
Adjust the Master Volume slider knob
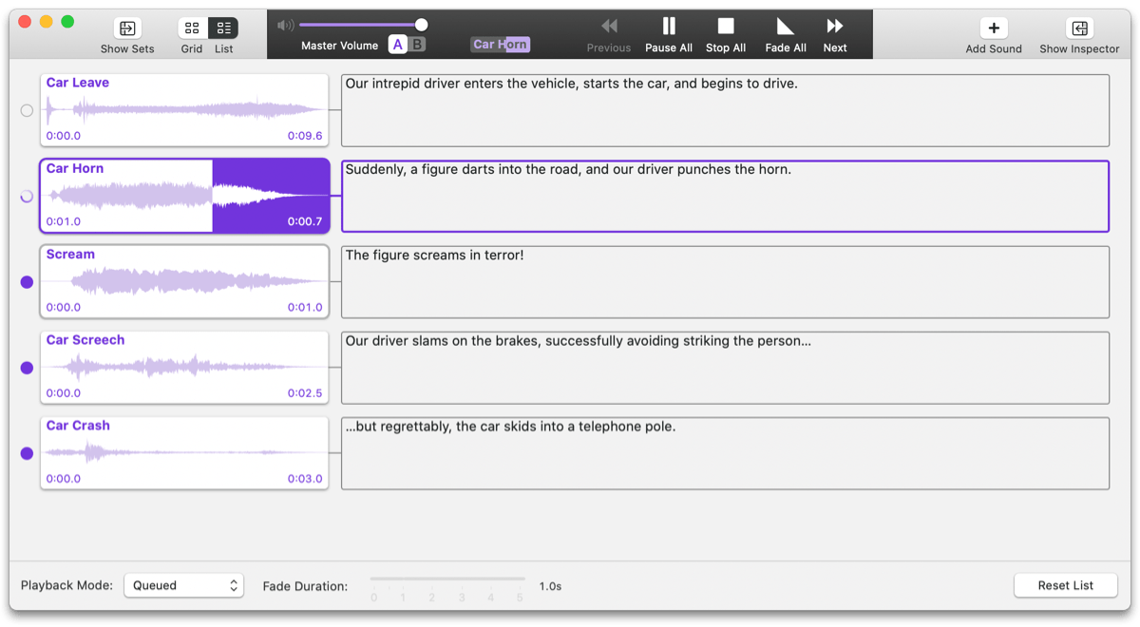421,25
